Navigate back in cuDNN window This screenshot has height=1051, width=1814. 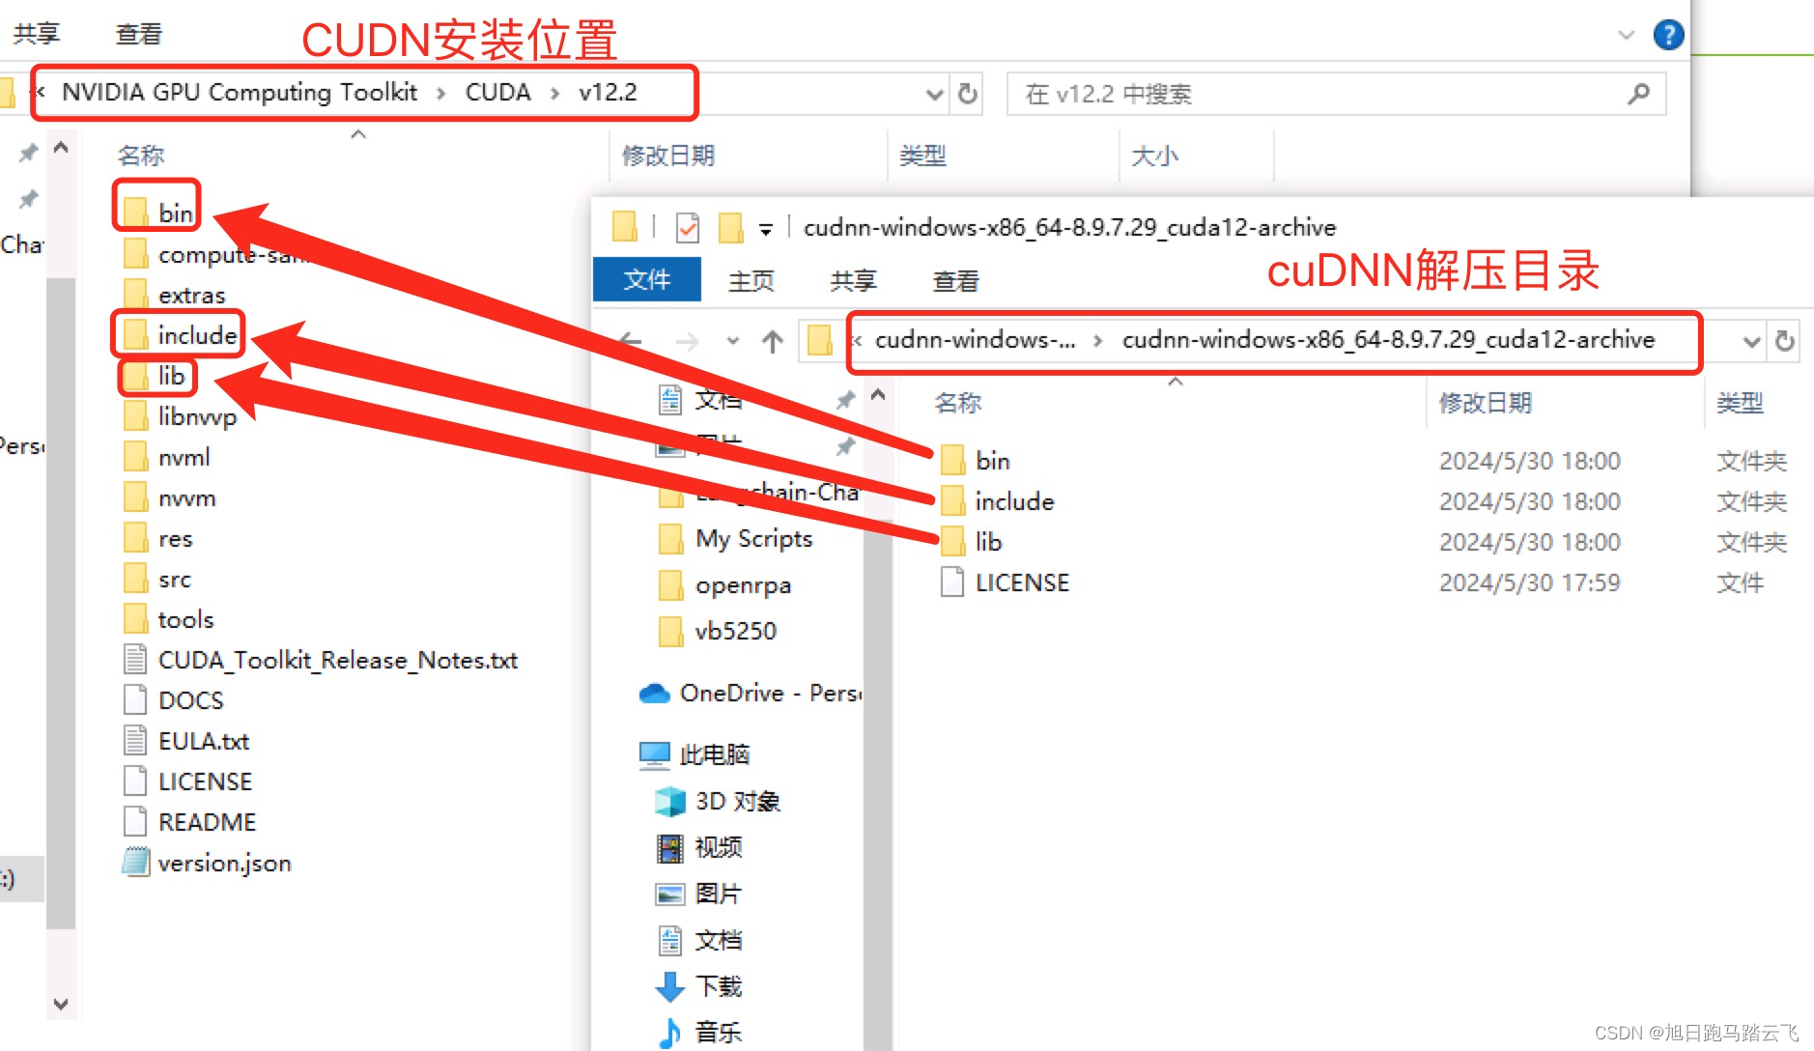pyautogui.click(x=631, y=341)
